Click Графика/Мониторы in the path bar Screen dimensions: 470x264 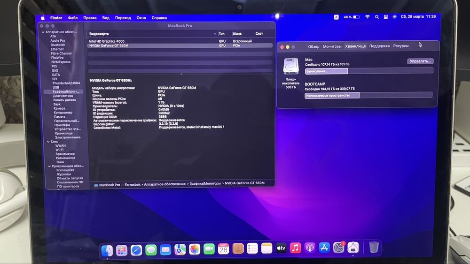(x=205, y=183)
